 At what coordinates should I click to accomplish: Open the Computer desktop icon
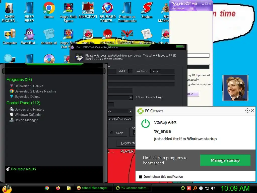(10, 36)
